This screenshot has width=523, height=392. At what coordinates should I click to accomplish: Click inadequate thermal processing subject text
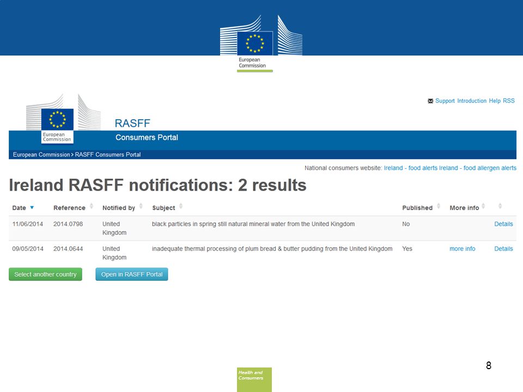(272, 249)
